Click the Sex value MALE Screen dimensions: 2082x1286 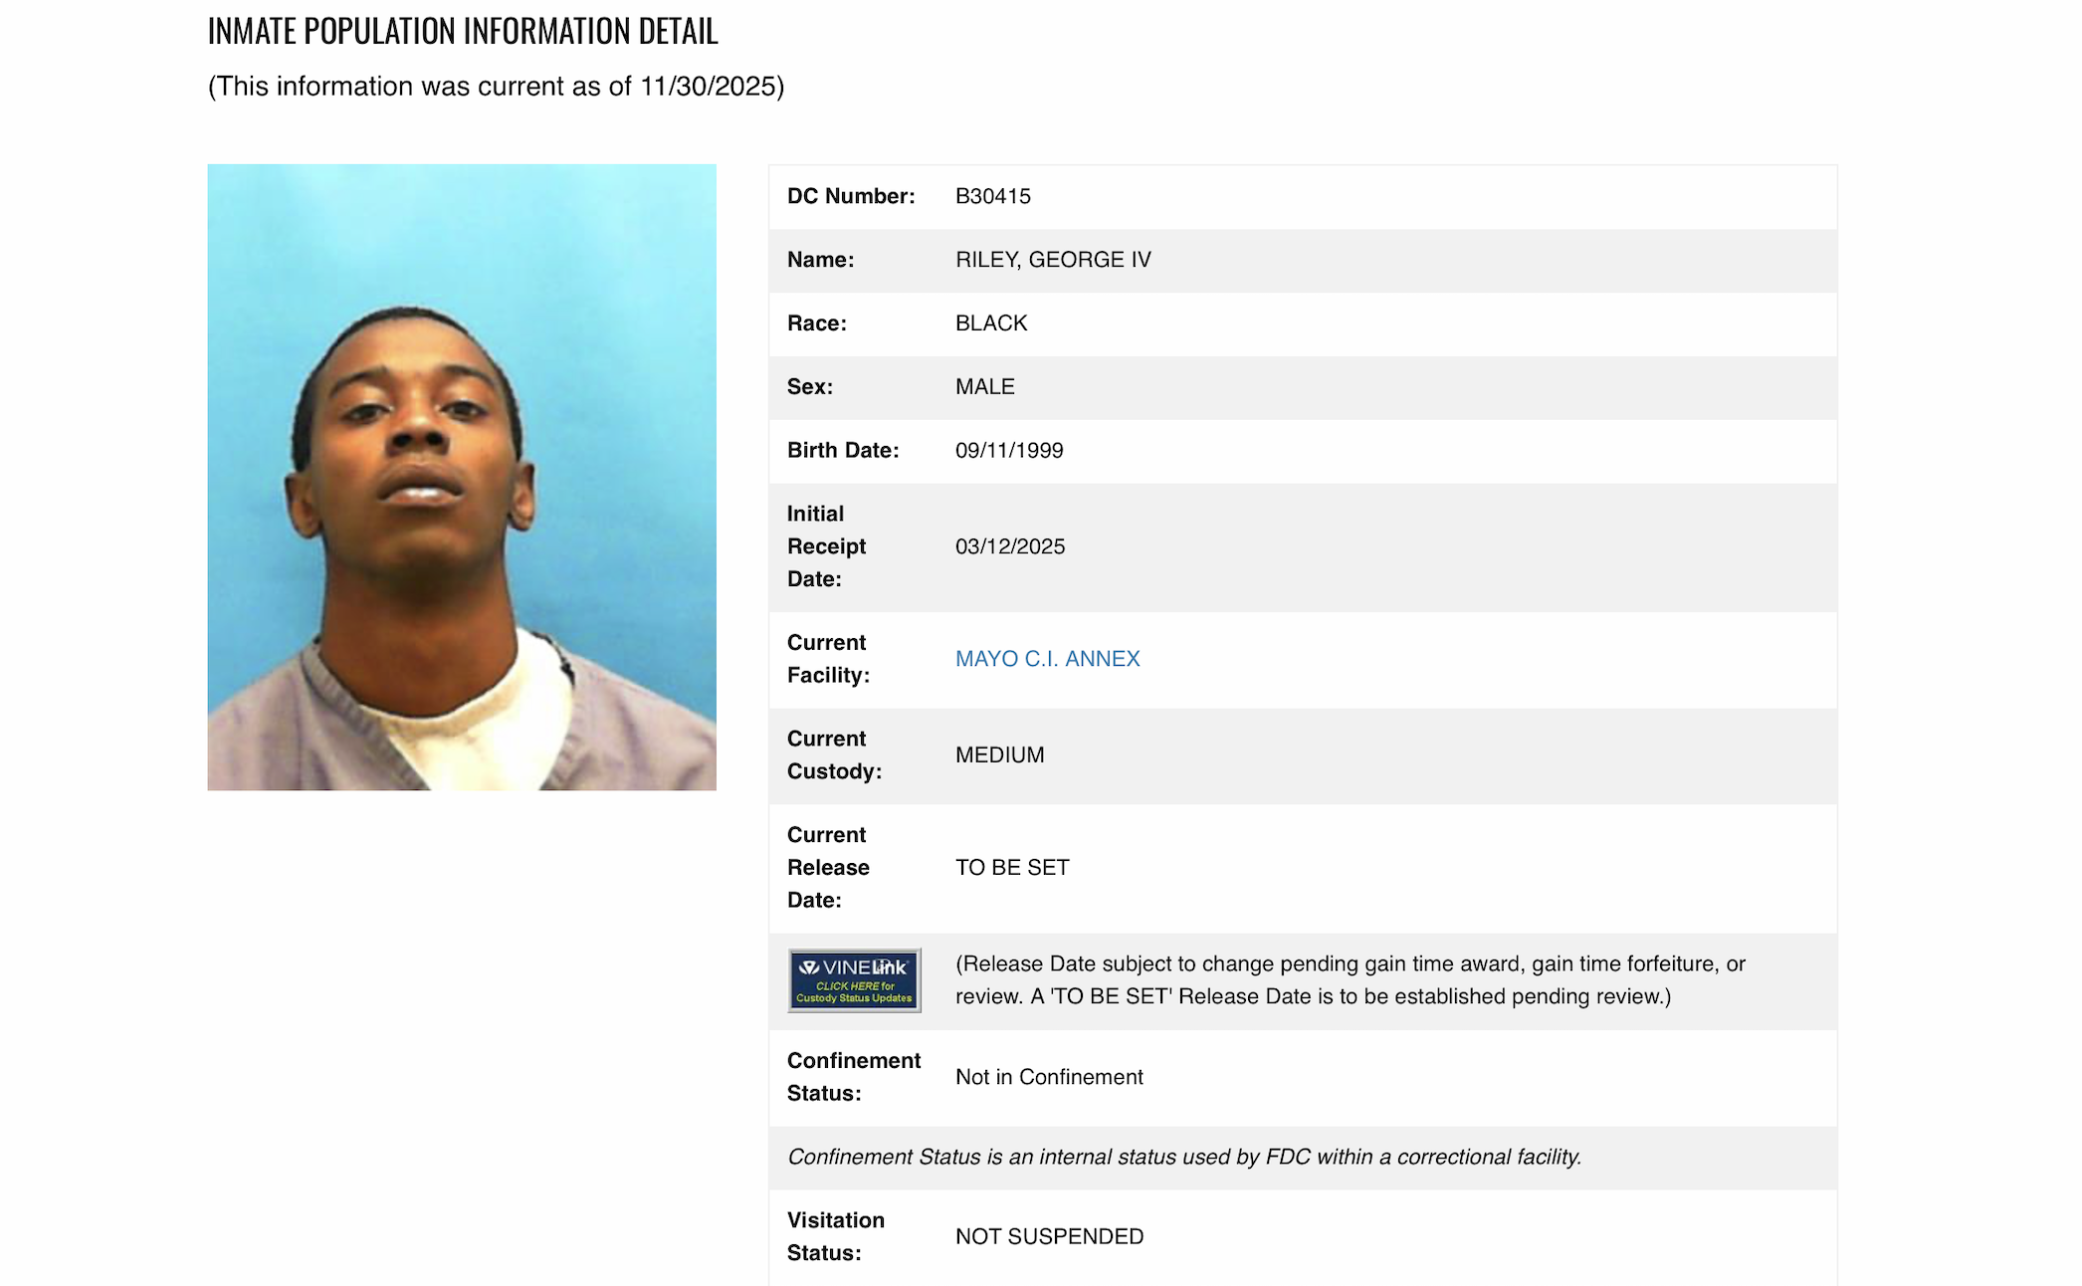(985, 386)
